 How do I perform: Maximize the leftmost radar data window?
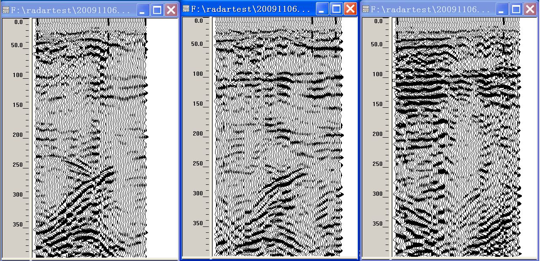click(x=157, y=10)
